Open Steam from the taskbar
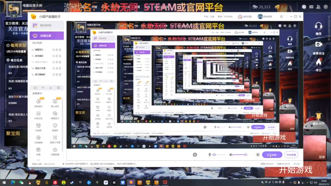331x186 pixels. tap(72, 182)
